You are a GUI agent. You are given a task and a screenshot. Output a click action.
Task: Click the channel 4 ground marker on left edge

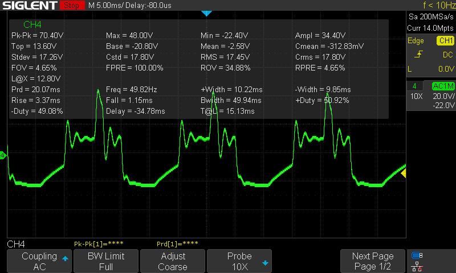(x=3, y=155)
